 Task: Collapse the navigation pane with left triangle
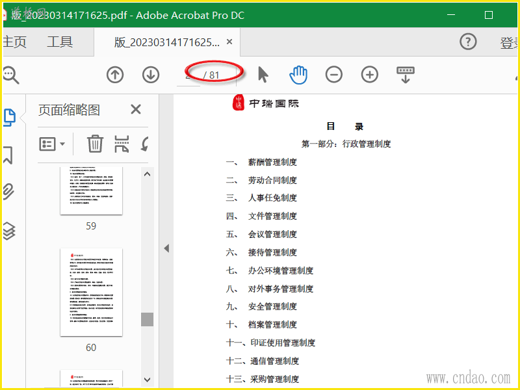coord(166,248)
